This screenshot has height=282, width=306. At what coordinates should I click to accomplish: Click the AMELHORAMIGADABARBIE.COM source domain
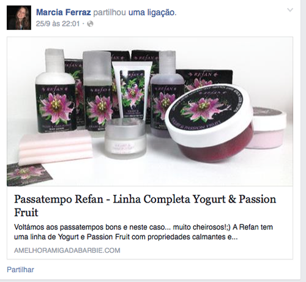click(x=67, y=250)
